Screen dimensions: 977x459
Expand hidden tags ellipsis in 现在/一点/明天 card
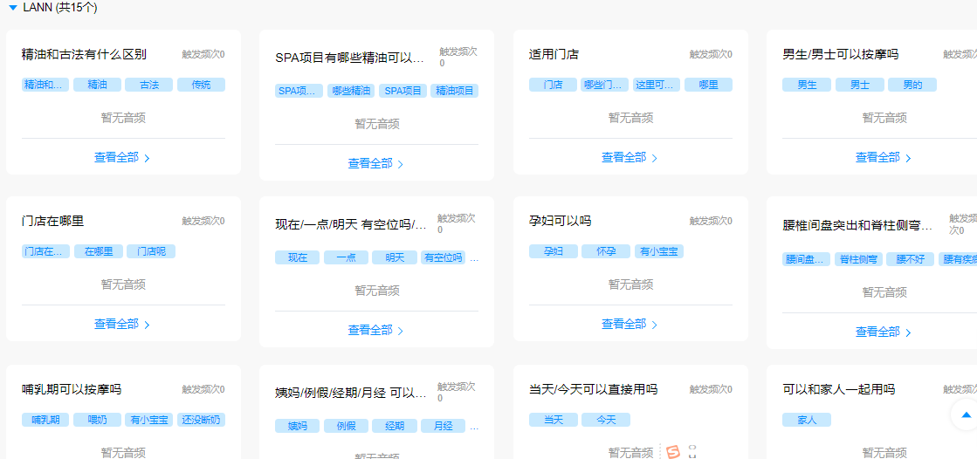[x=474, y=258]
